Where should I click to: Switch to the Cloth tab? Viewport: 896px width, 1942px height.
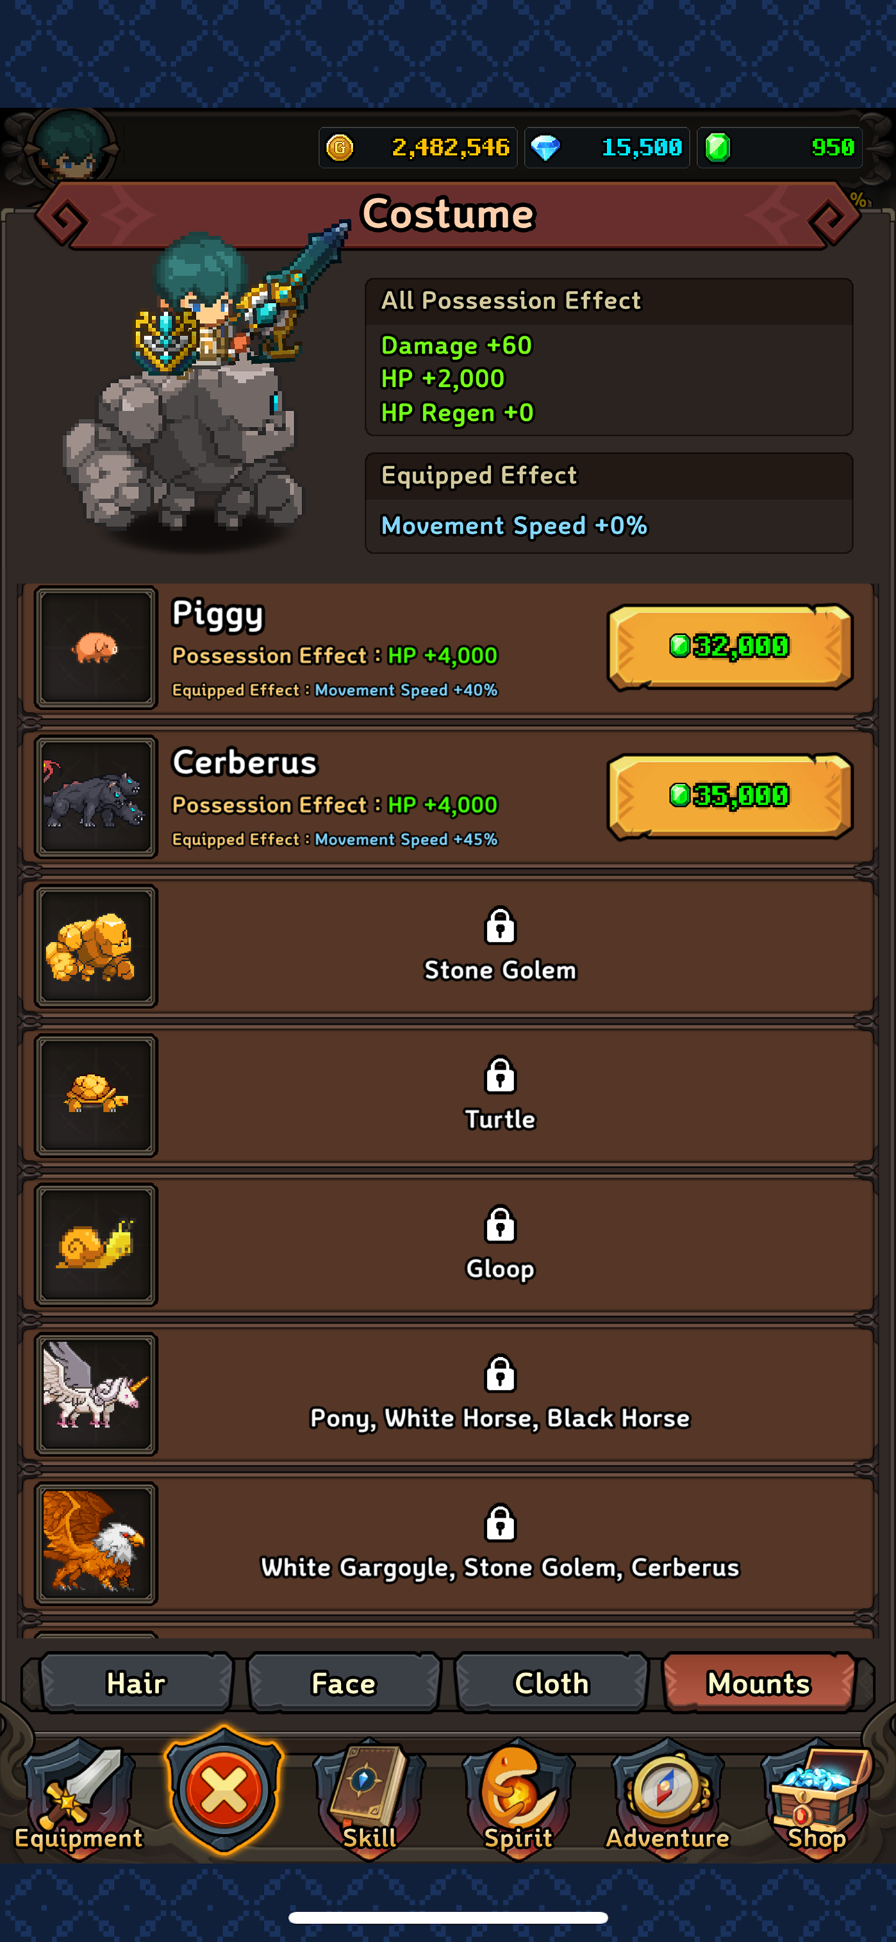[x=551, y=1683]
